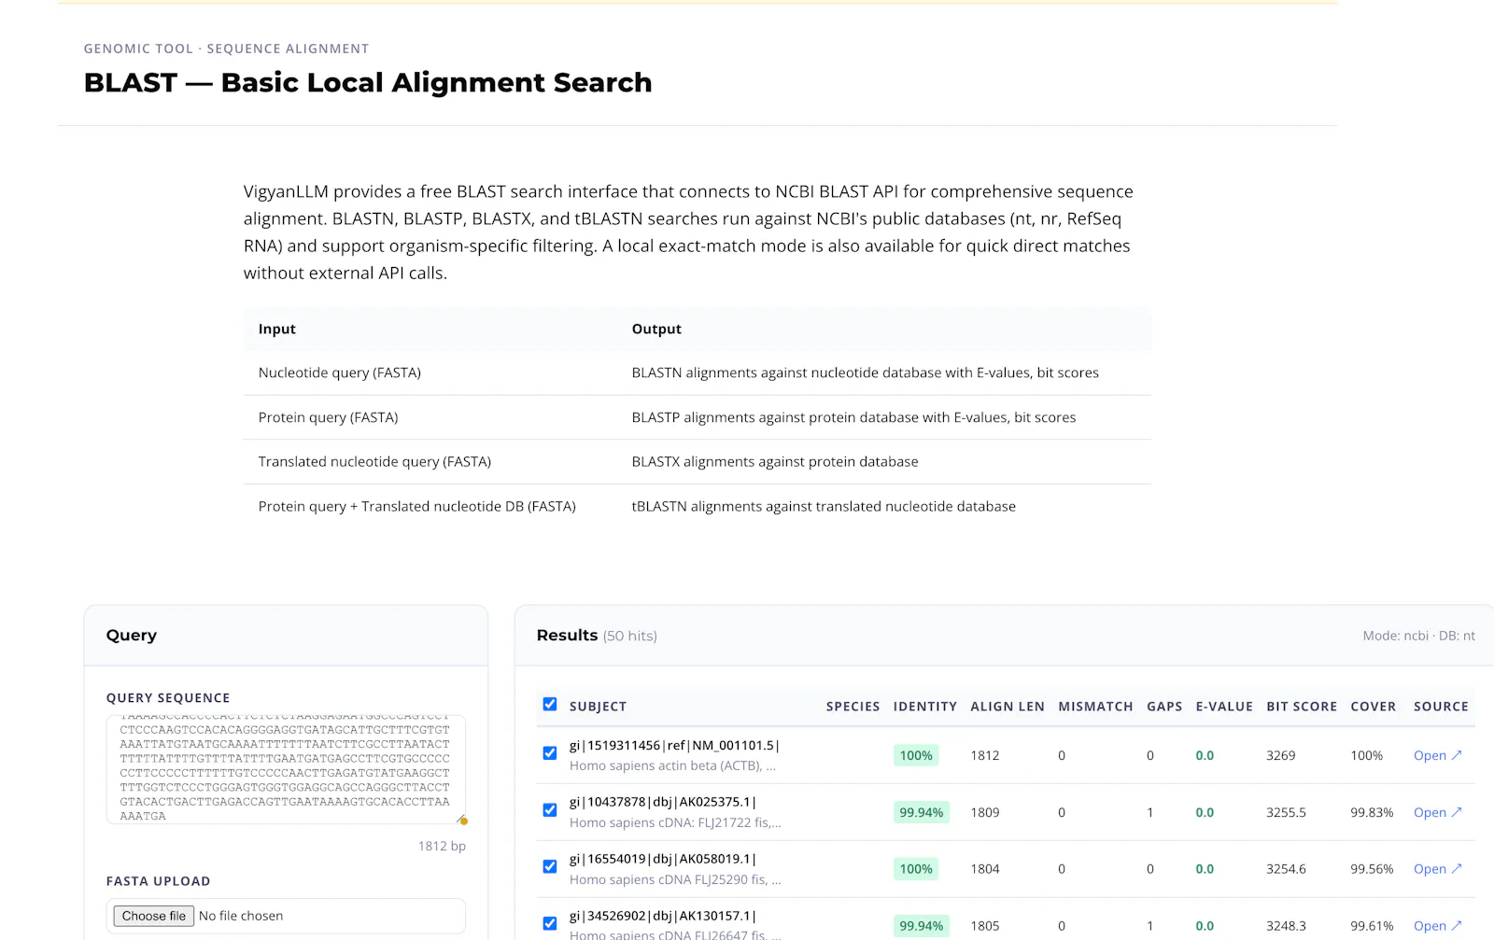1494x940 pixels.
Task: Open source link for AK058019.1 hit
Action: 1437,869
